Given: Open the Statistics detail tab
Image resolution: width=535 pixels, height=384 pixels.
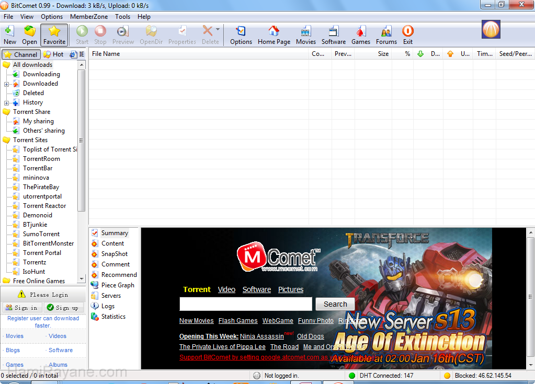Looking at the screenshot, I should [x=113, y=317].
